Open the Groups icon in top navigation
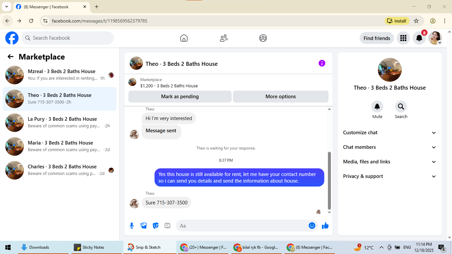Image resolution: width=452 pixels, height=254 pixels. 263,38
